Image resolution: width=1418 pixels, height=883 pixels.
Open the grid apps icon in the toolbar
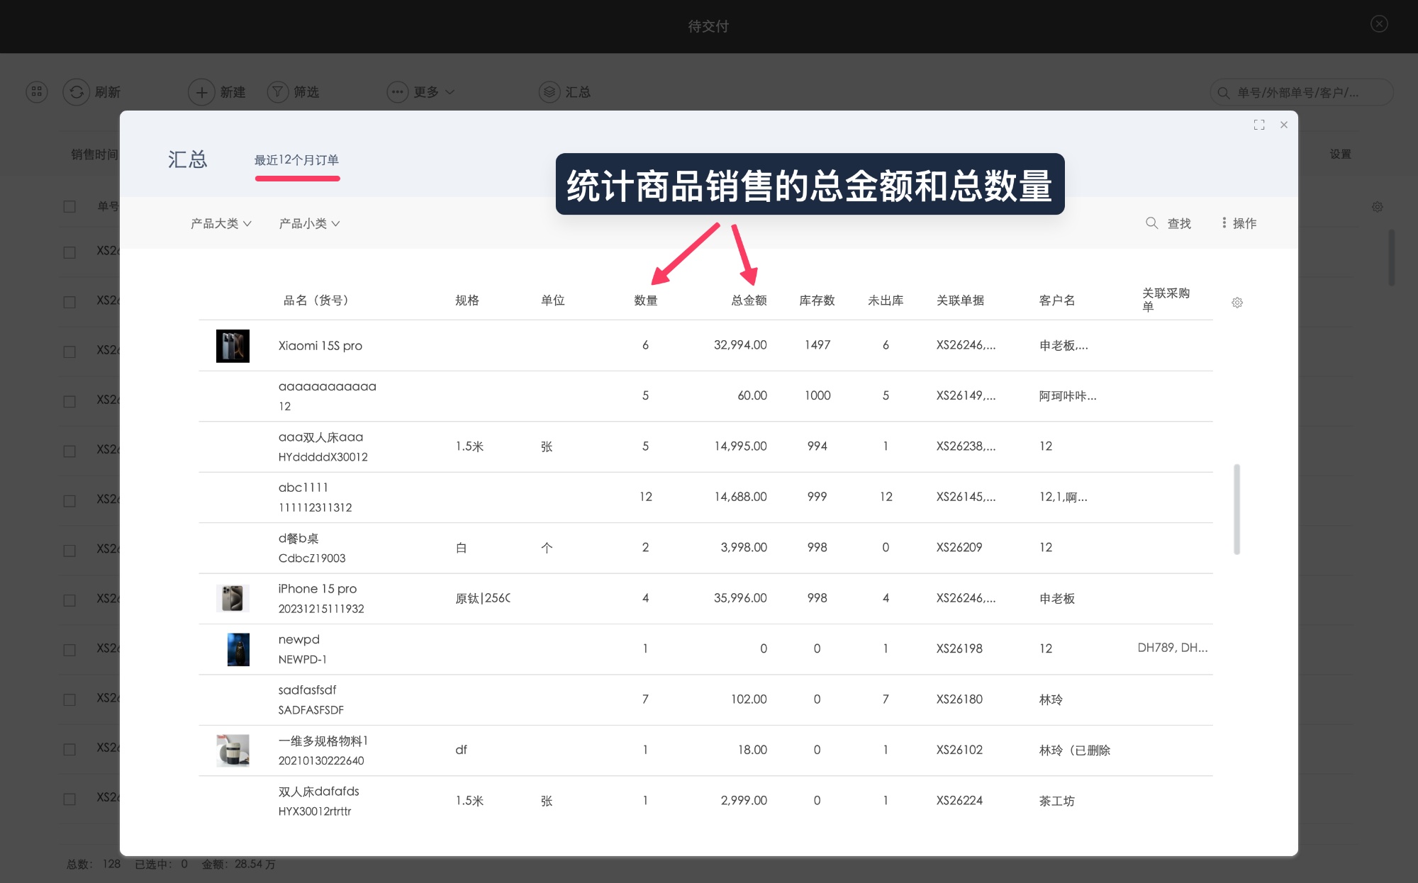(x=37, y=92)
